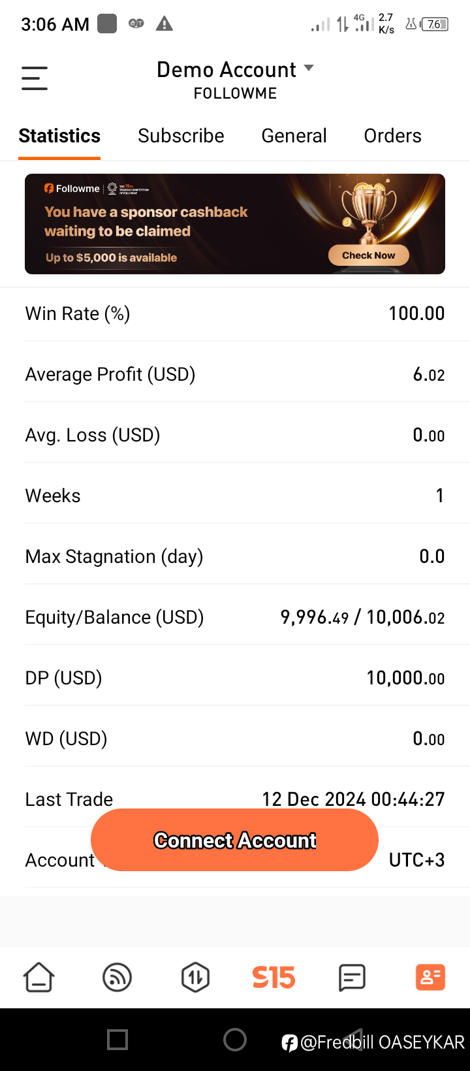Tap the signal feed icon in bottom bar

coord(117,978)
